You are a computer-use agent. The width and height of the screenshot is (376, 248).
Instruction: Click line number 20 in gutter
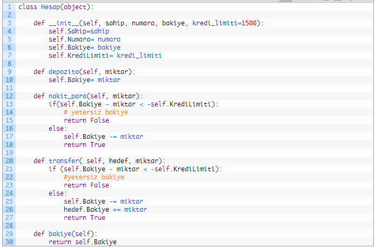pos(9,161)
